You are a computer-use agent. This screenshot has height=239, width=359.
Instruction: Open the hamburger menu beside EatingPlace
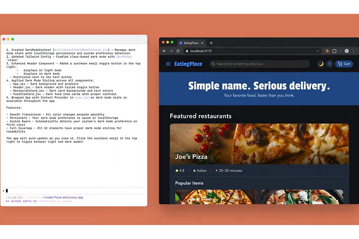tap(168, 64)
